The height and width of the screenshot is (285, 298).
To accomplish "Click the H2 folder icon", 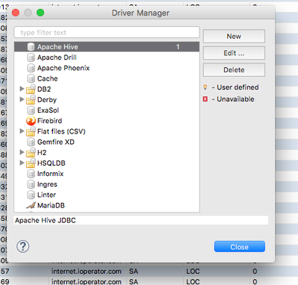I will pyautogui.click(x=31, y=152).
